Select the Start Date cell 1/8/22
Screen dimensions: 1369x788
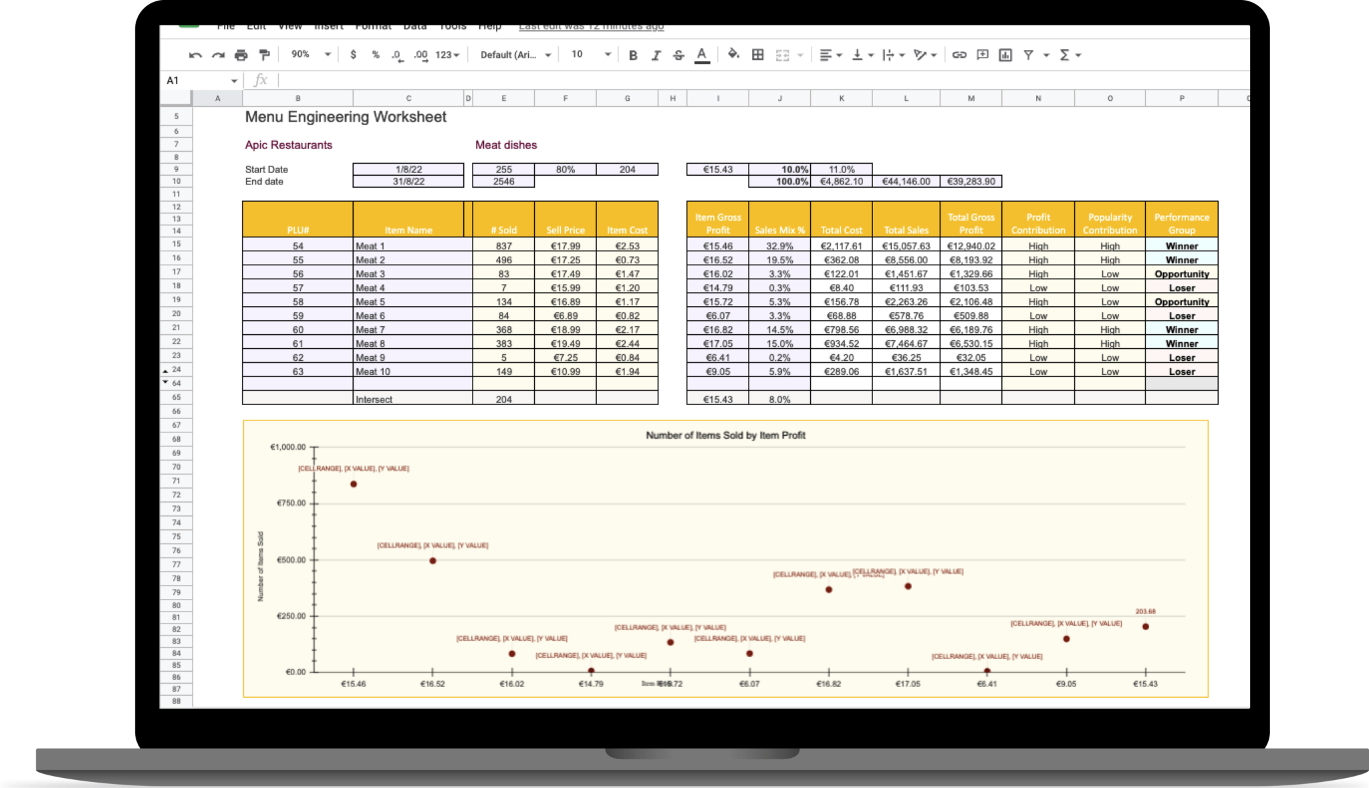(x=408, y=169)
